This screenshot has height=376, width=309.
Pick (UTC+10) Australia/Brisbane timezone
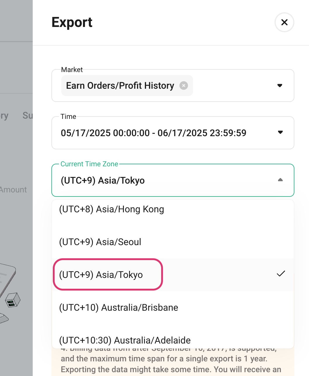(x=118, y=307)
